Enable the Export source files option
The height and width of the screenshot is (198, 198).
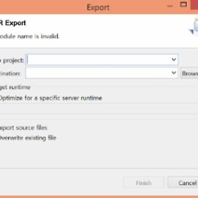(x=23, y=128)
